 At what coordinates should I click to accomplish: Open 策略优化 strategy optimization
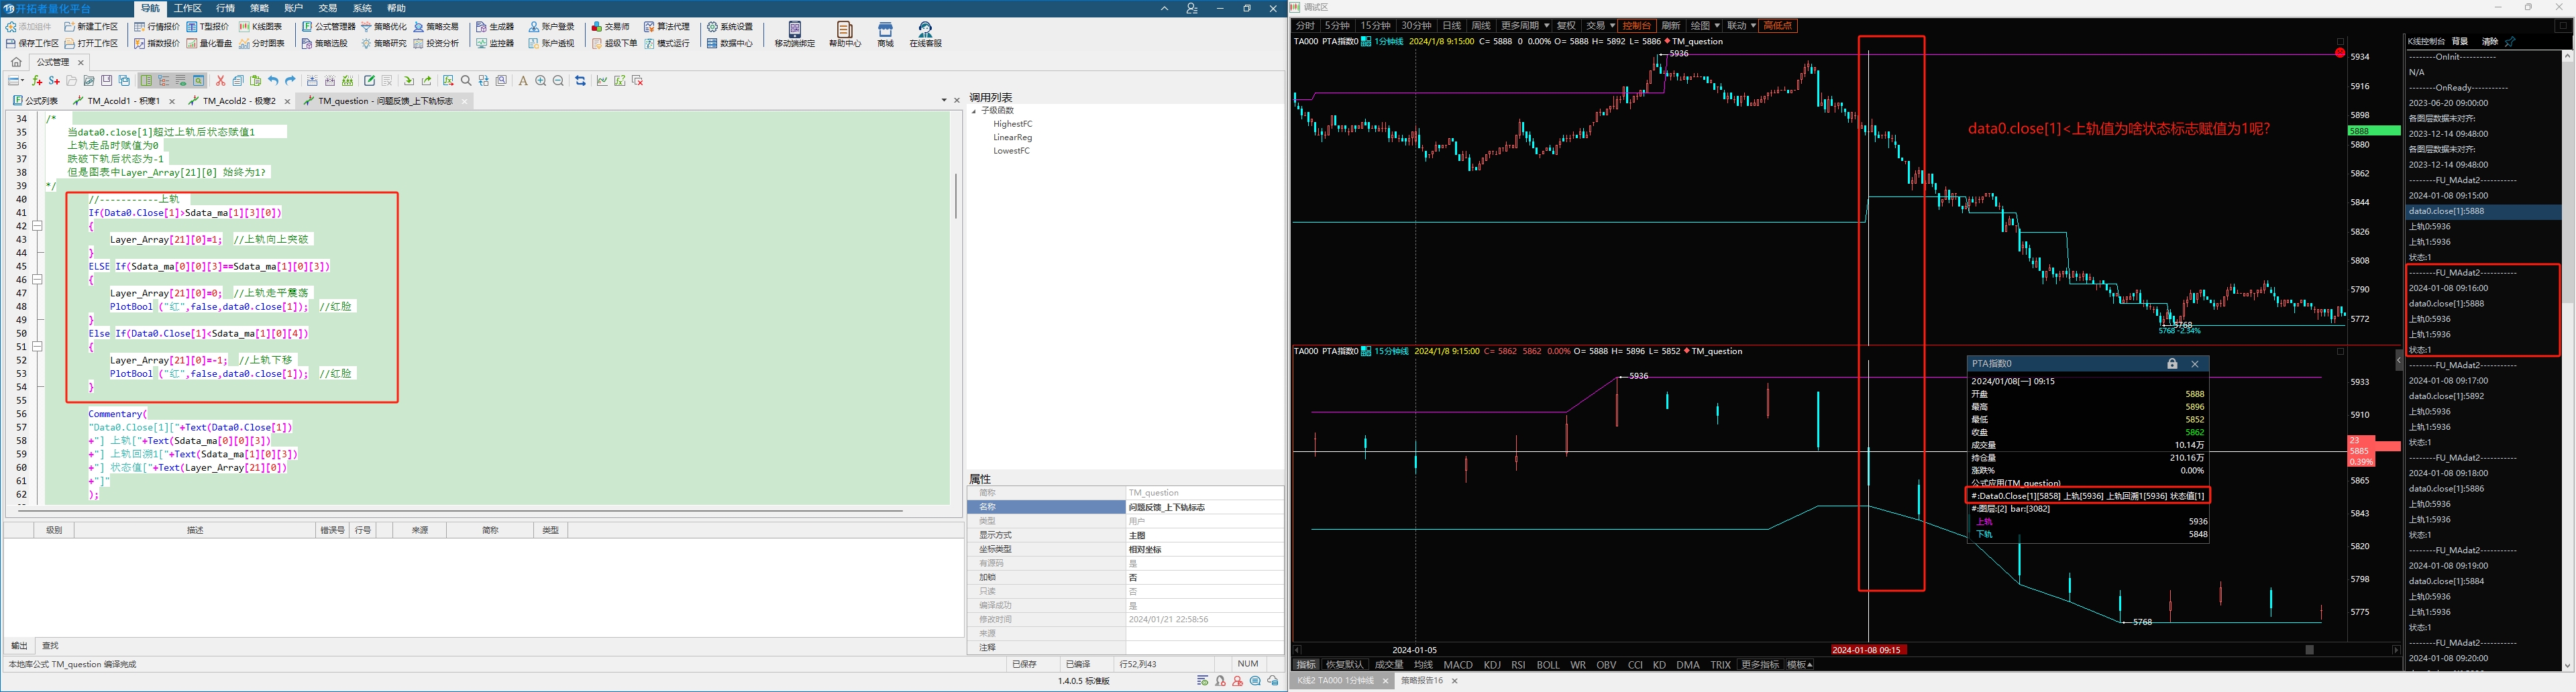pos(384,27)
